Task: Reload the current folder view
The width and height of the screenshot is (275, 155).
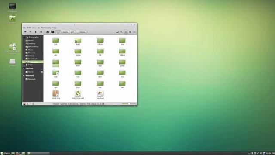Action: pyautogui.click(x=41, y=32)
